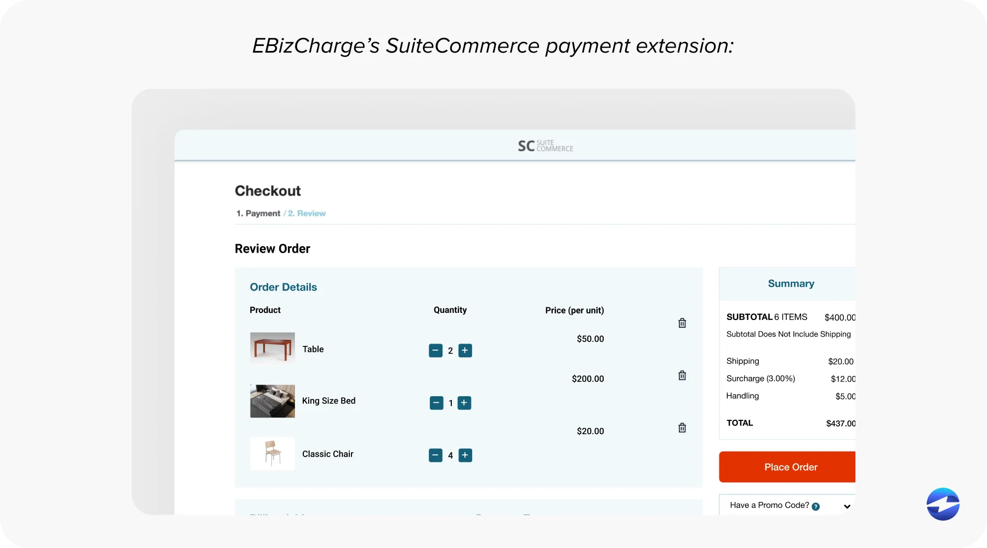Click the Checkout page title
Viewport: 987px width, 548px height.
coord(268,191)
